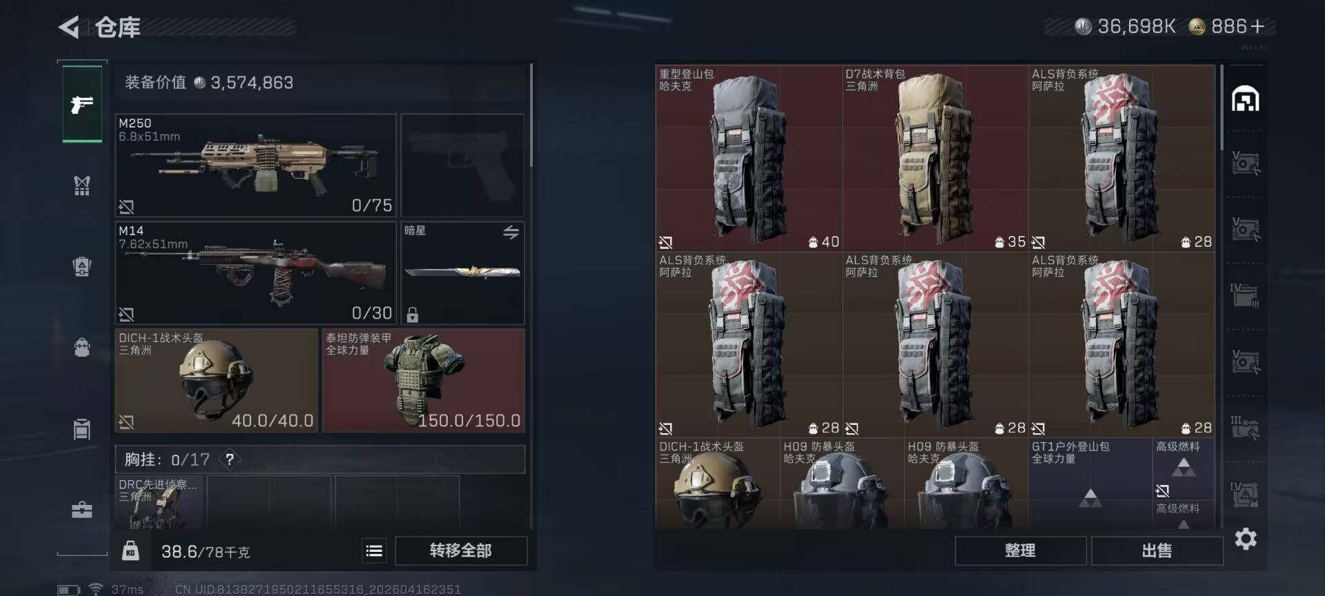This screenshot has width=1325, height=596.
Task: Click 转移全部 to transfer all
Action: click(461, 550)
